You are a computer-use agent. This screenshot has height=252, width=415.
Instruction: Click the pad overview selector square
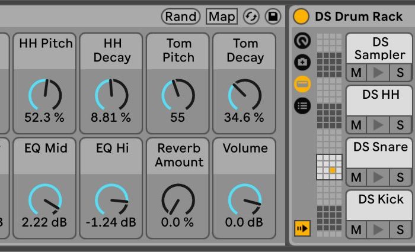click(x=329, y=167)
